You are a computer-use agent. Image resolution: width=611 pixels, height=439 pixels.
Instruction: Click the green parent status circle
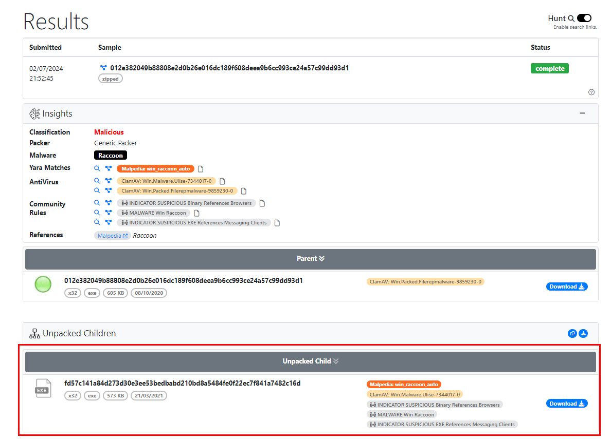(43, 284)
